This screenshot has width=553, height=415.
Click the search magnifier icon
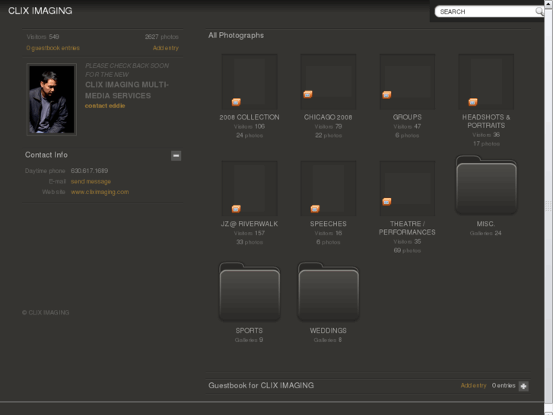539,11
